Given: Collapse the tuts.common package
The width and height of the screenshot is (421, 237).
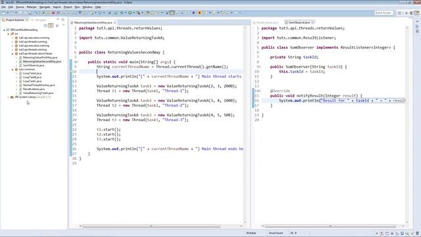Looking at the screenshot, I should click(12, 70).
